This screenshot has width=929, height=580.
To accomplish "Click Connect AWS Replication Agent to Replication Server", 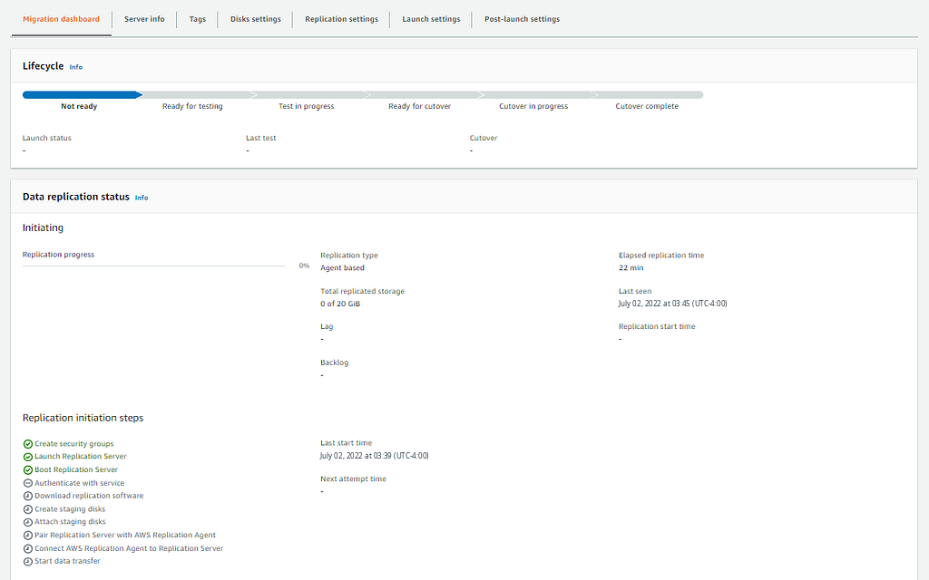I will [129, 548].
